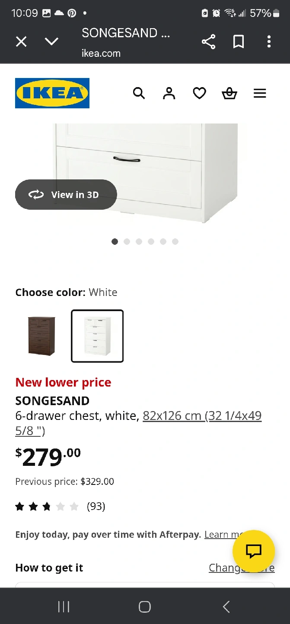Viewport: 290px width, 624px height.
Task: Jump to the second image carousel dot
Action: click(x=127, y=242)
